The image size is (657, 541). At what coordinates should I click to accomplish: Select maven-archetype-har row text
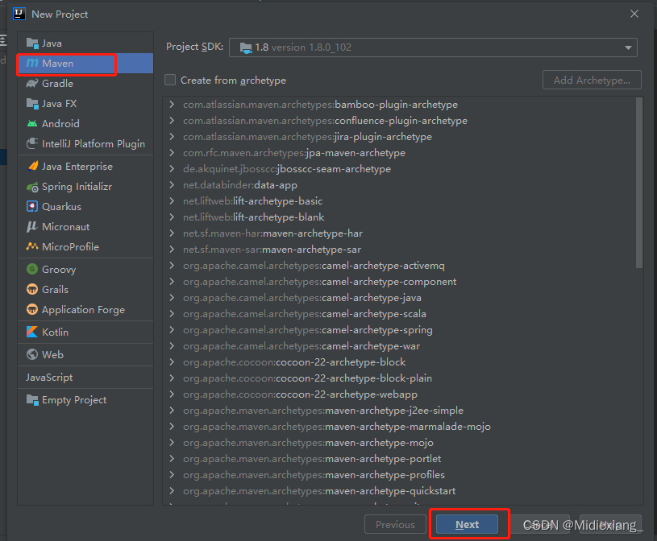pos(272,233)
